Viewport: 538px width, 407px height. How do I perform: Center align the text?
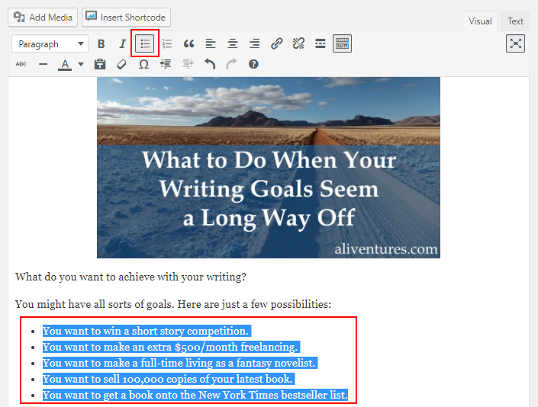tap(233, 44)
